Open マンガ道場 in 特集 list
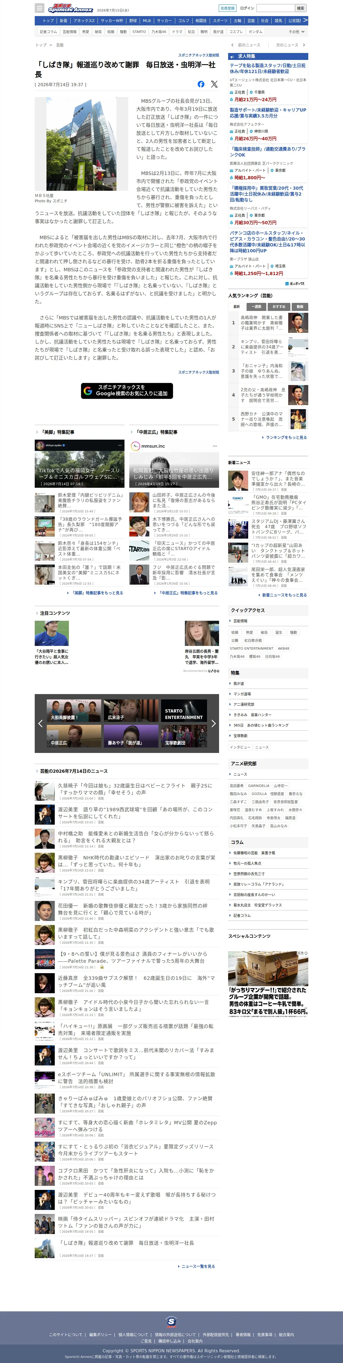 pos(242,694)
